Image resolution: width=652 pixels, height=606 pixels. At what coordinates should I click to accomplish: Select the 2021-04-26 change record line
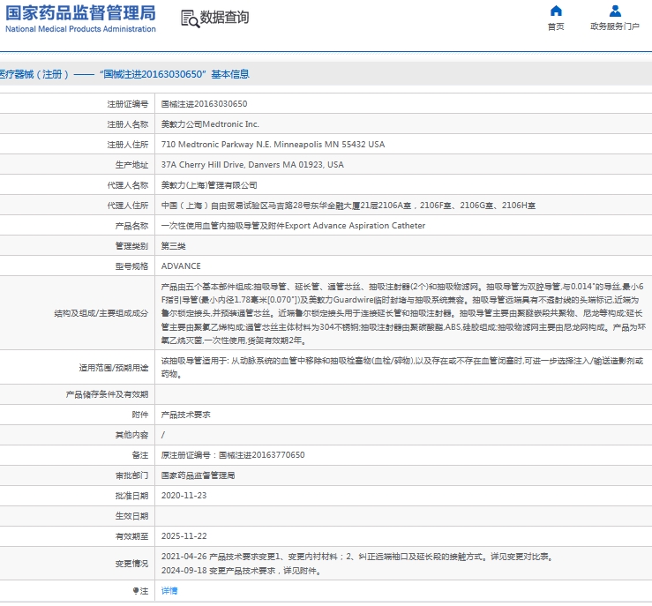pos(357,557)
